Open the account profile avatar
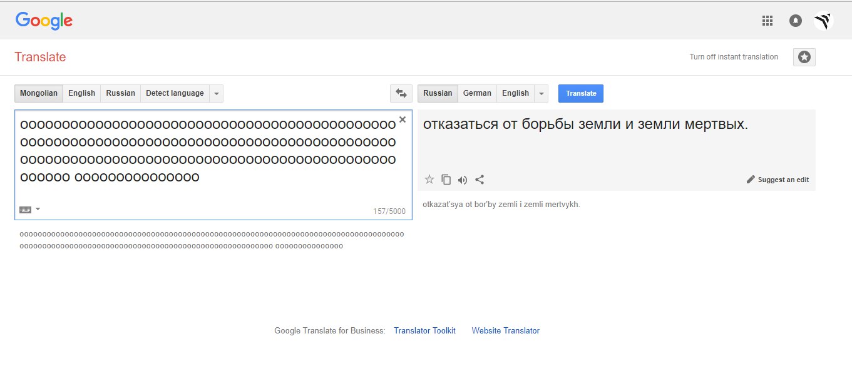Screen dimensions: 852x366 click(823, 21)
